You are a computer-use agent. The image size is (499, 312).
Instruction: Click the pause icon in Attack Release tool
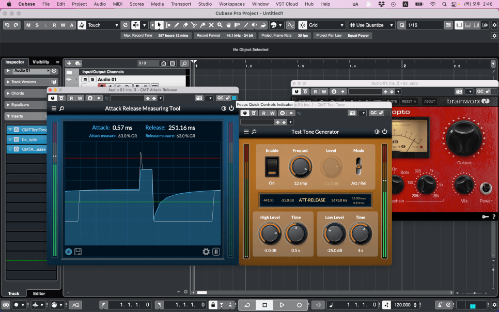[216, 252]
